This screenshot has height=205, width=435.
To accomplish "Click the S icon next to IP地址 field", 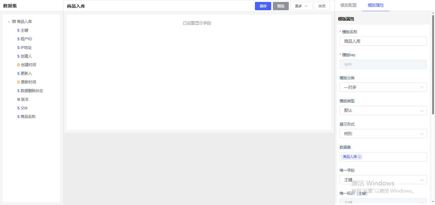I will [x=19, y=47].
